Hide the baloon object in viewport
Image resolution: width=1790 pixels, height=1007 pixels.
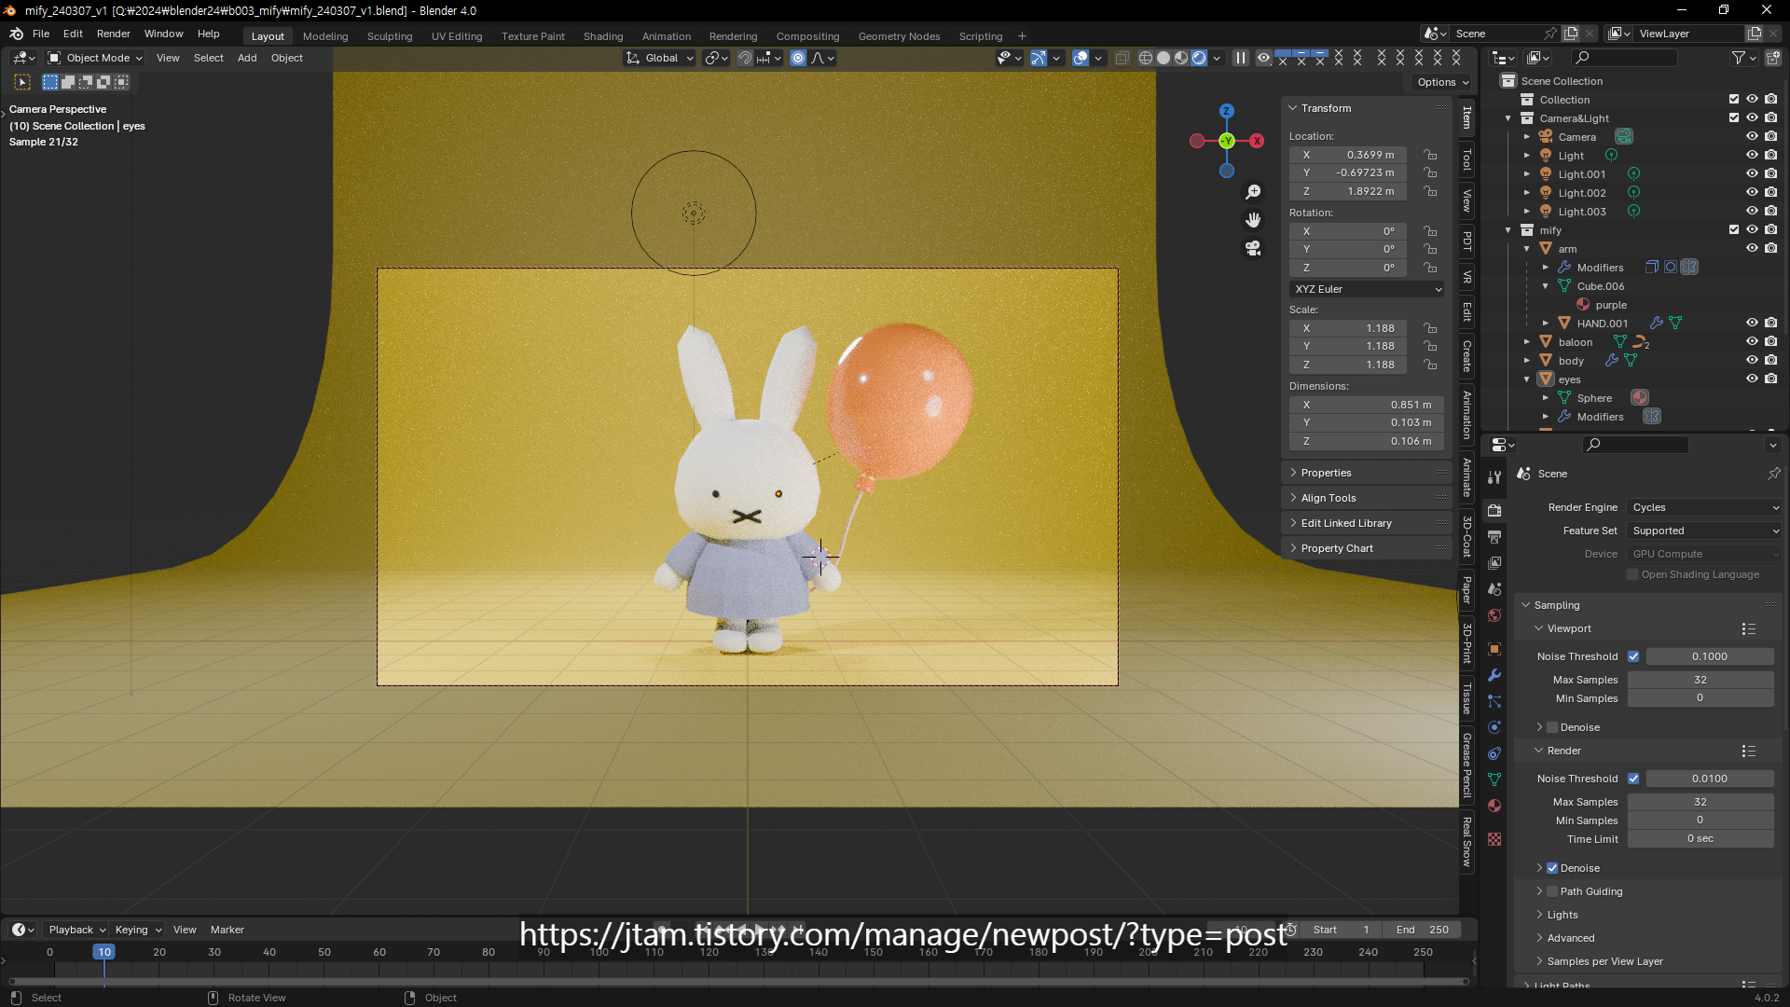tap(1752, 342)
